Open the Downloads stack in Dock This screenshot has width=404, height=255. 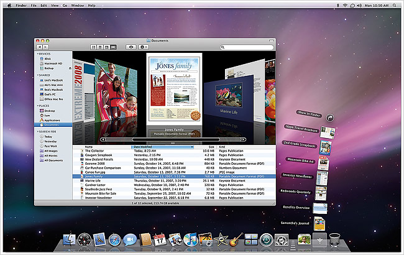click(319, 240)
